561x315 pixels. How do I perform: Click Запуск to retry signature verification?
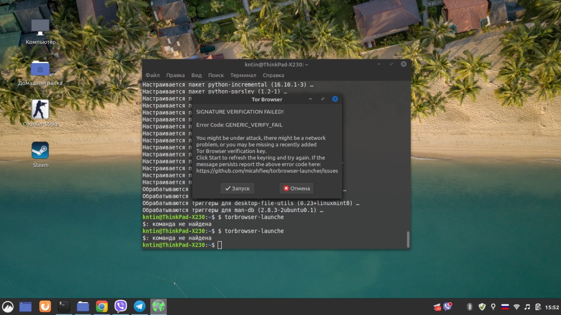point(237,188)
